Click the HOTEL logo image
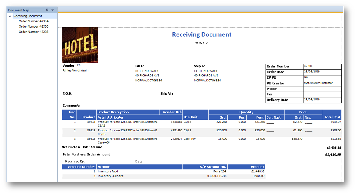Viewport: 356px width, 193px height. [80, 45]
